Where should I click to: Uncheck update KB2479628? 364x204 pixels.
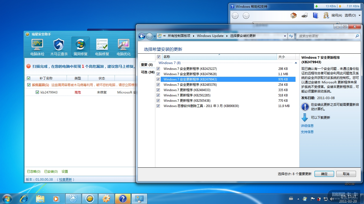coord(158,74)
